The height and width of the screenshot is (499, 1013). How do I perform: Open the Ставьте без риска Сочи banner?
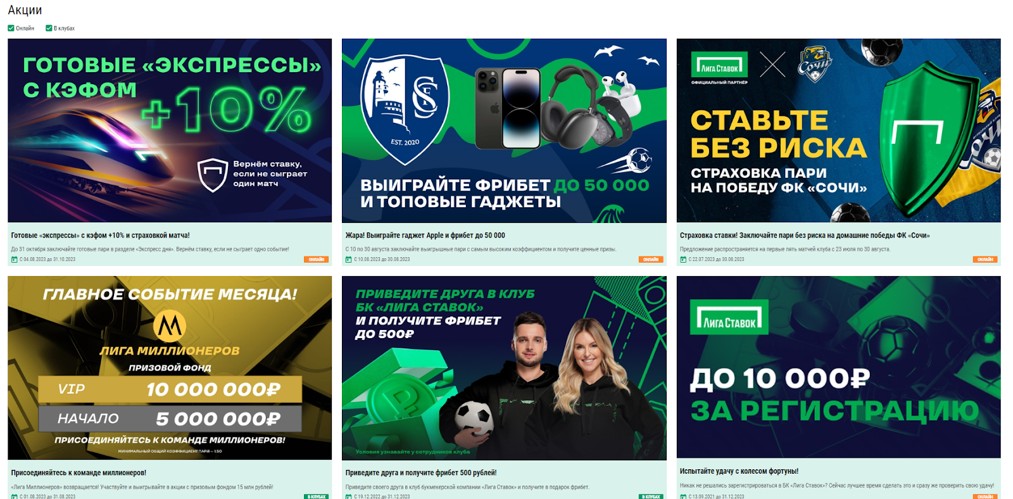(838, 130)
